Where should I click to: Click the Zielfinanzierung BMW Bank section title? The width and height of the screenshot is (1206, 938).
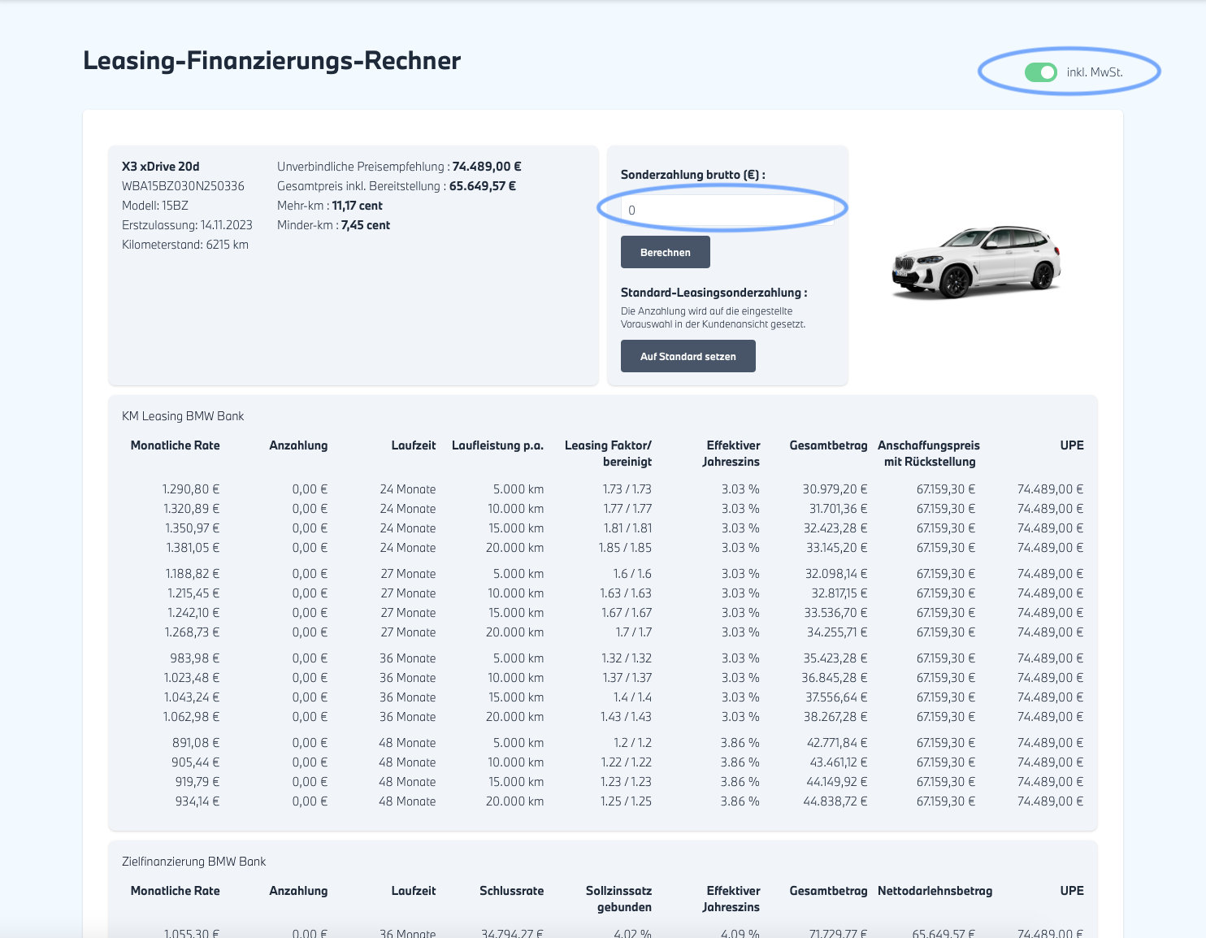point(193,862)
